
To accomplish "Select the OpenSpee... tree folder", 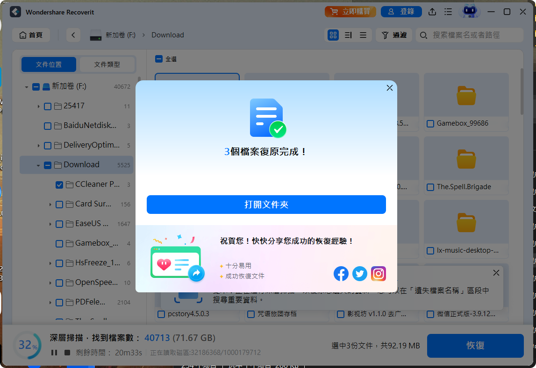I will click(x=96, y=282).
